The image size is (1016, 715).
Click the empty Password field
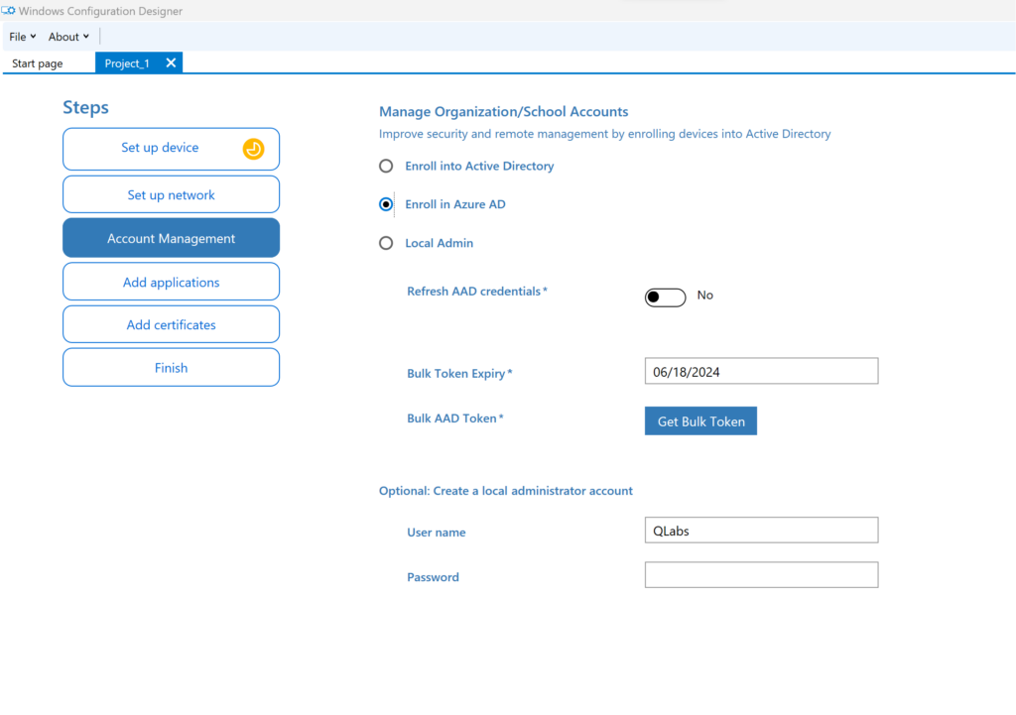[x=761, y=575]
